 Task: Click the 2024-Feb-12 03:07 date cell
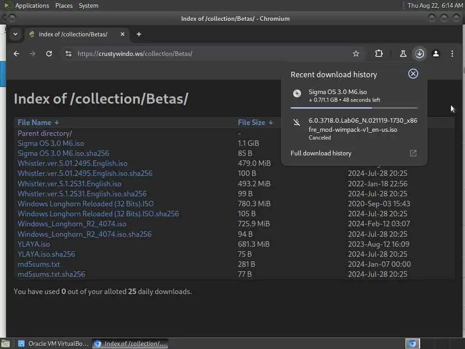click(x=379, y=224)
